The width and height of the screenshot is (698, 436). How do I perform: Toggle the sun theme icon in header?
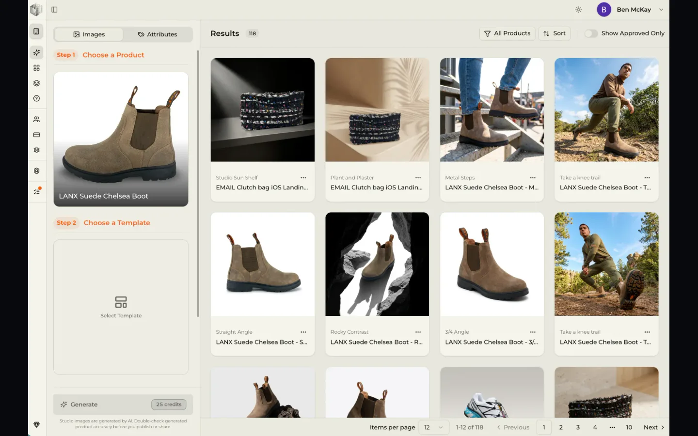[x=578, y=10]
